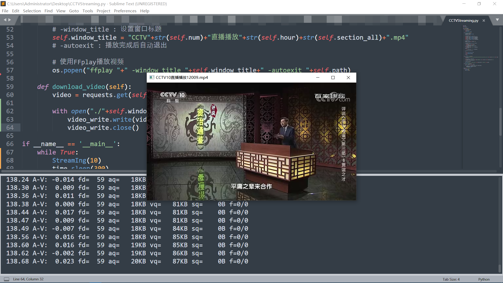Maximize the CCTV10 ffplay window

333,77
